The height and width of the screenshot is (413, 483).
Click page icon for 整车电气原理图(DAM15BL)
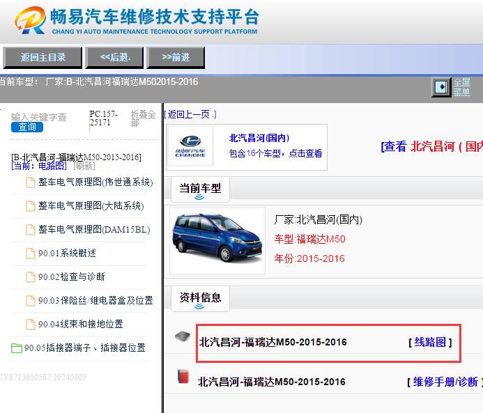point(31,230)
